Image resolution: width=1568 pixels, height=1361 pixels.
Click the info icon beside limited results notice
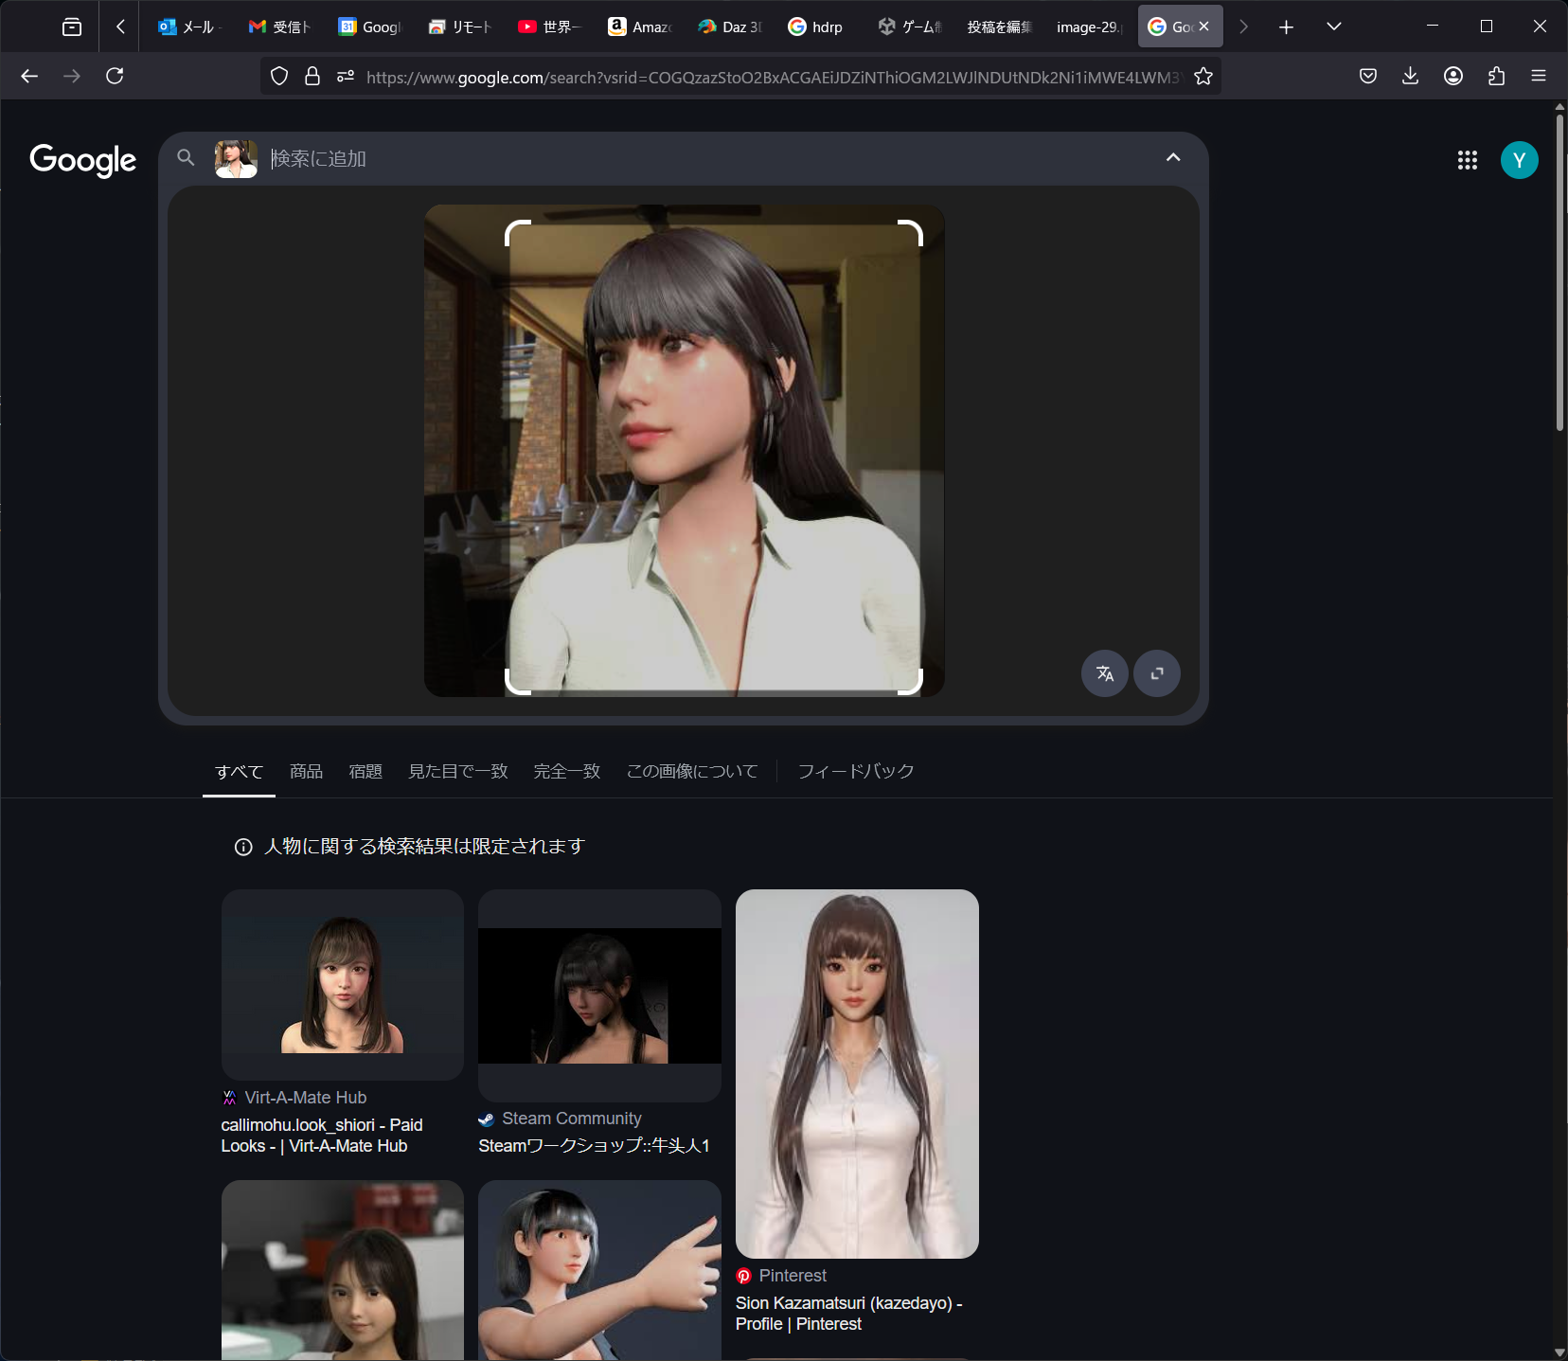243,847
